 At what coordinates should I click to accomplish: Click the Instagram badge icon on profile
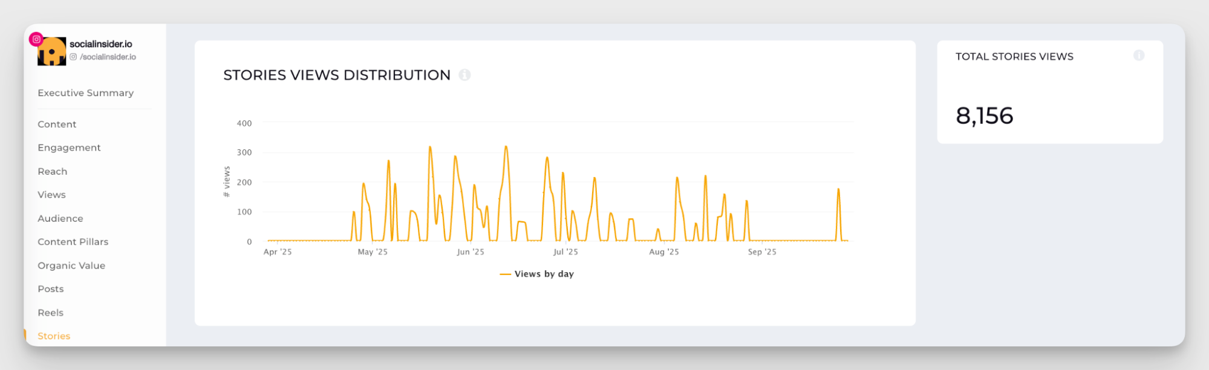(36, 39)
